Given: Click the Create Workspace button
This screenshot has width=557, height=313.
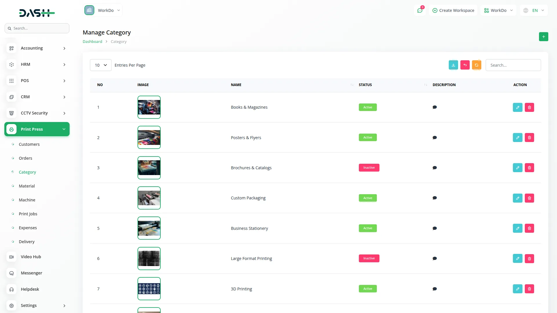Looking at the screenshot, I should 453,10.
